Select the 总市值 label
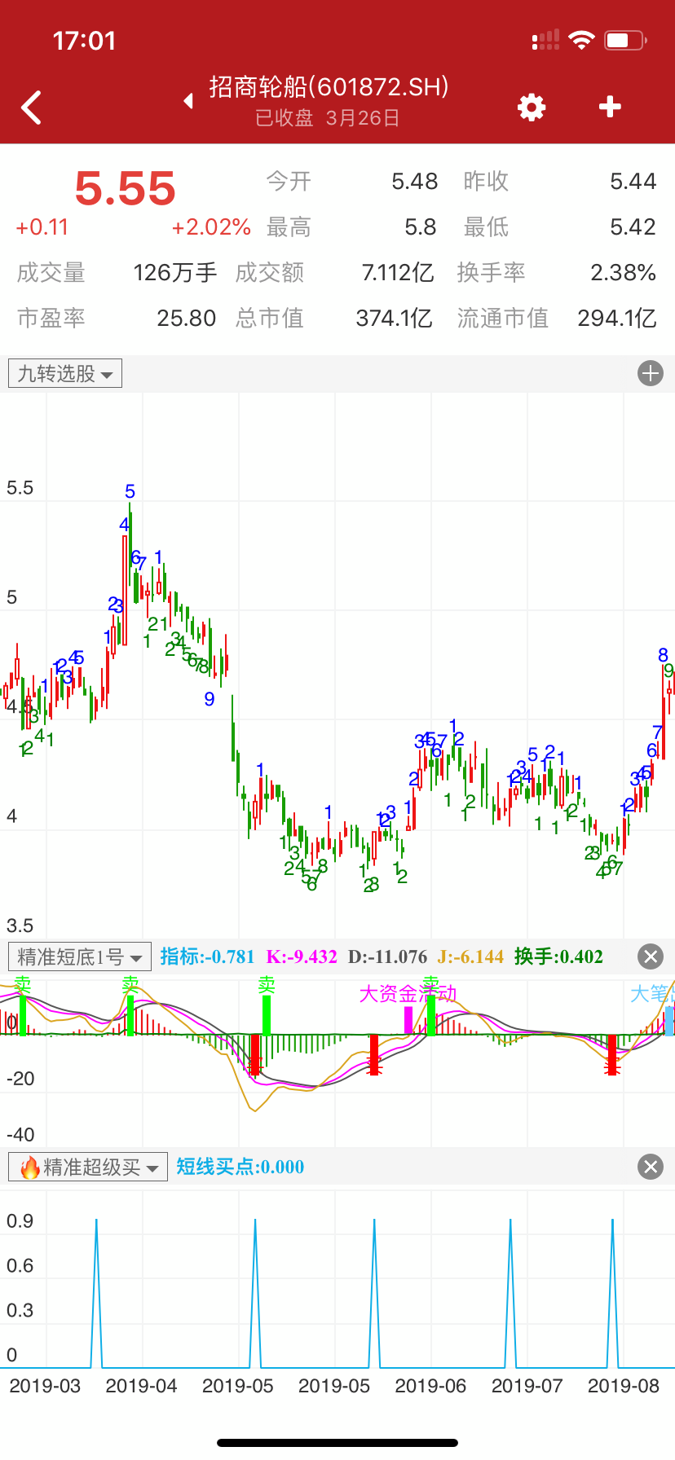The width and height of the screenshot is (675, 1460). pyautogui.click(x=269, y=318)
